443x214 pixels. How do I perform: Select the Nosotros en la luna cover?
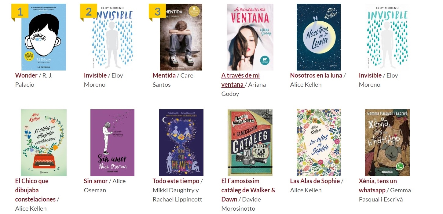319,37
